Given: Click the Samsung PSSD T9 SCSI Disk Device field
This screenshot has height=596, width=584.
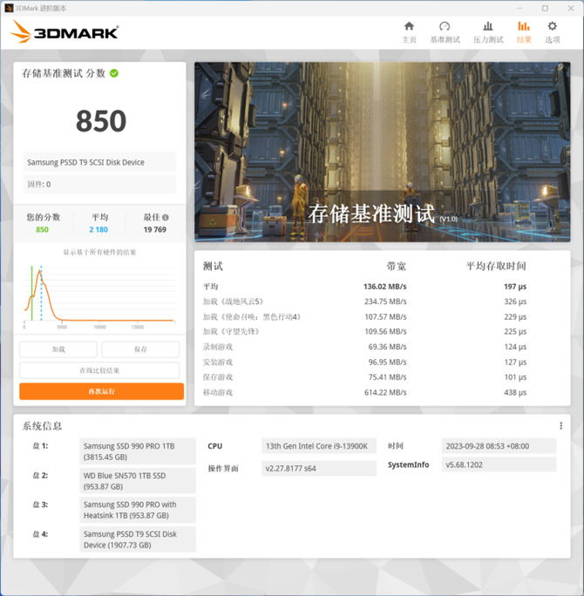Looking at the screenshot, I should [99, 162].
